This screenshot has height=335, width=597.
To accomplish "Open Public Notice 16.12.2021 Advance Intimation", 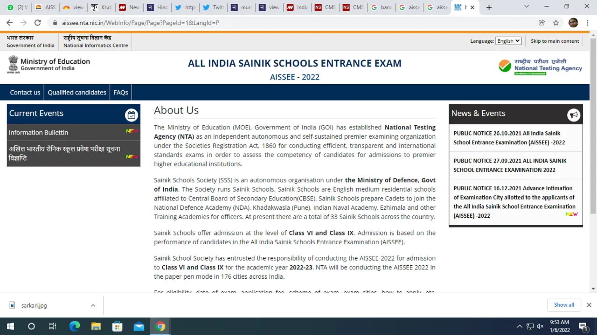I will [514, 202].
